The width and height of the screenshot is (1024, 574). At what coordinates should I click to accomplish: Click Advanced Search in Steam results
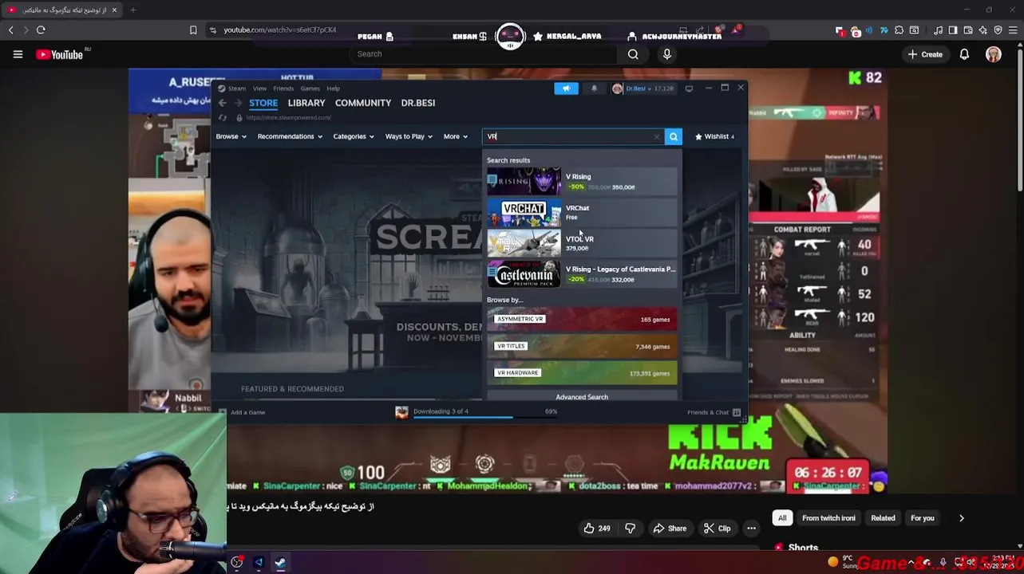[x=582, y=396]
